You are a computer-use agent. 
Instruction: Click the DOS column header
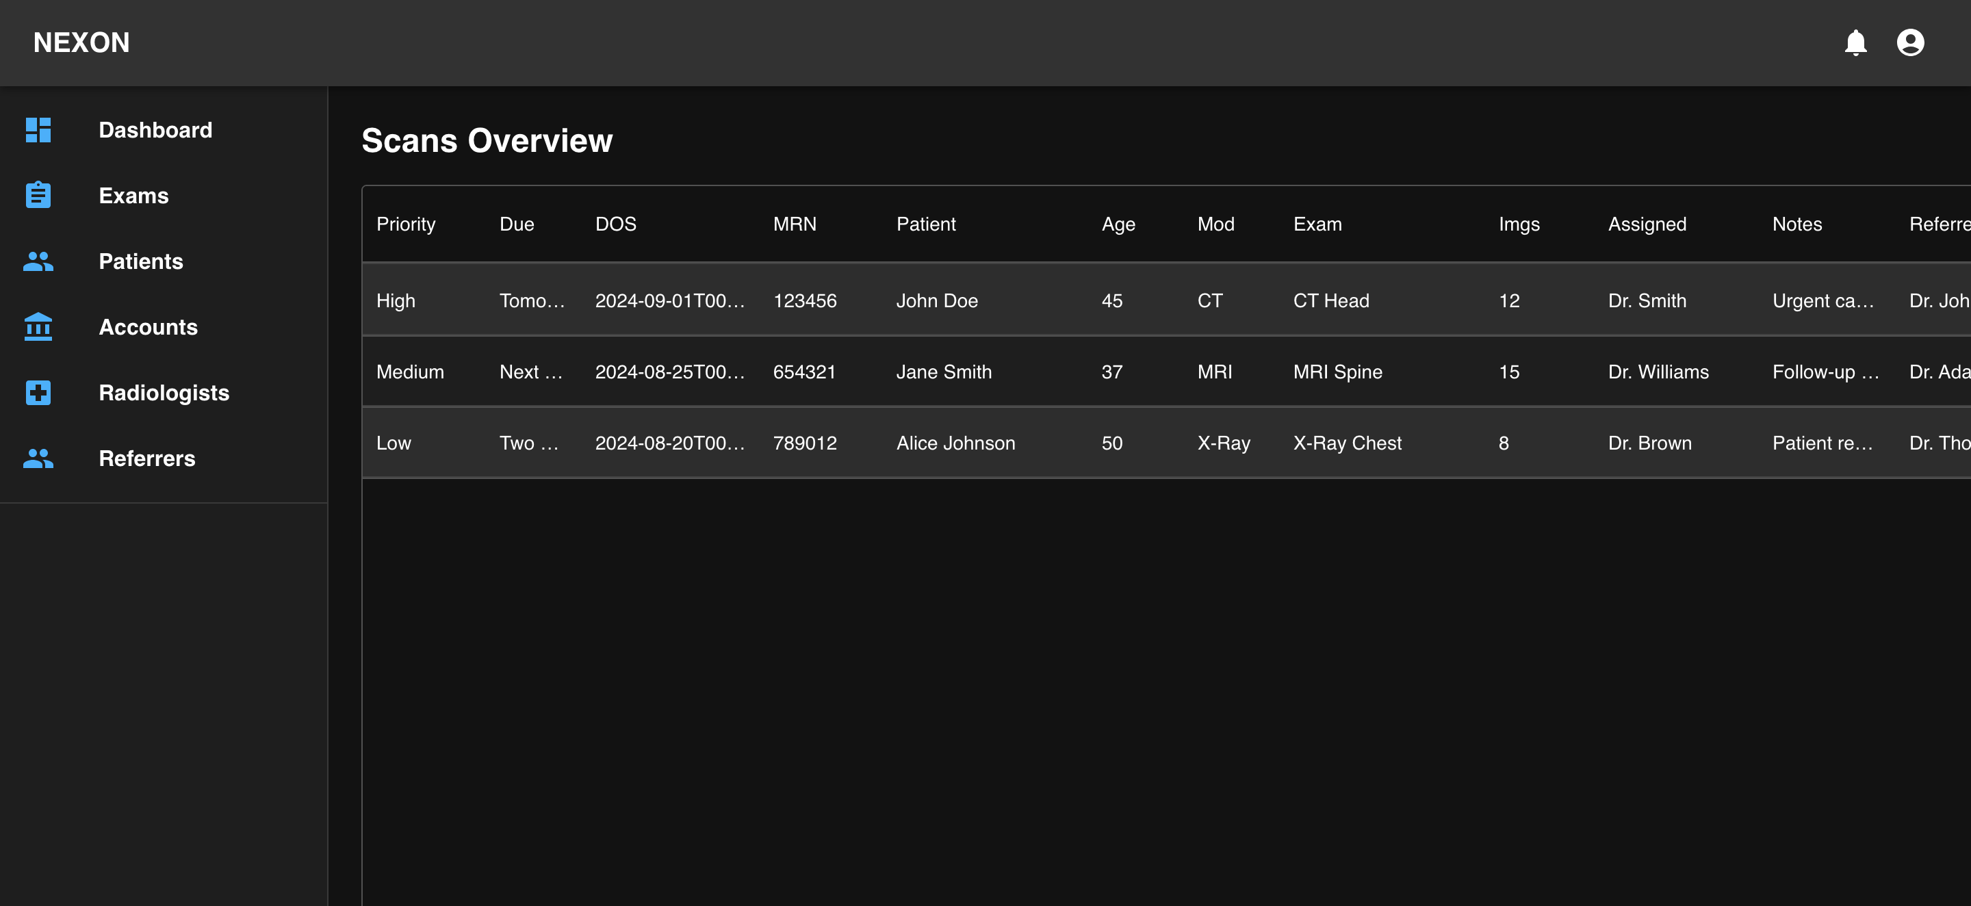click(x=615, y=224)
